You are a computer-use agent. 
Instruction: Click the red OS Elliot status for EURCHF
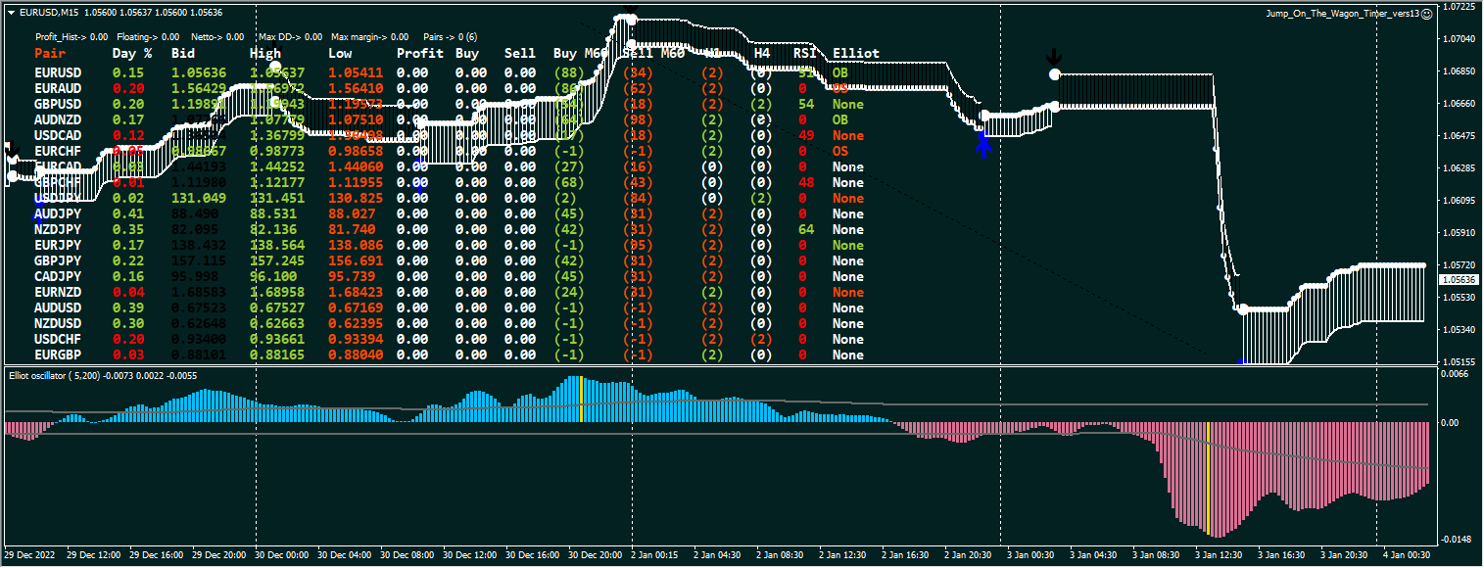(x=840, y=151)
